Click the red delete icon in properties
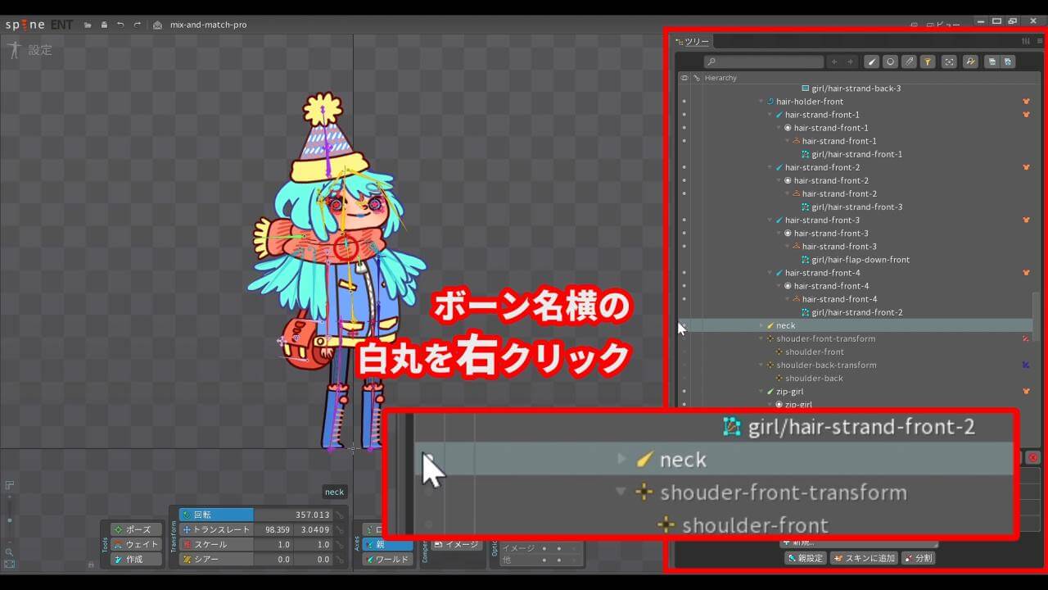Viewport: 1048px width, 590px height. click(1033, 457)
